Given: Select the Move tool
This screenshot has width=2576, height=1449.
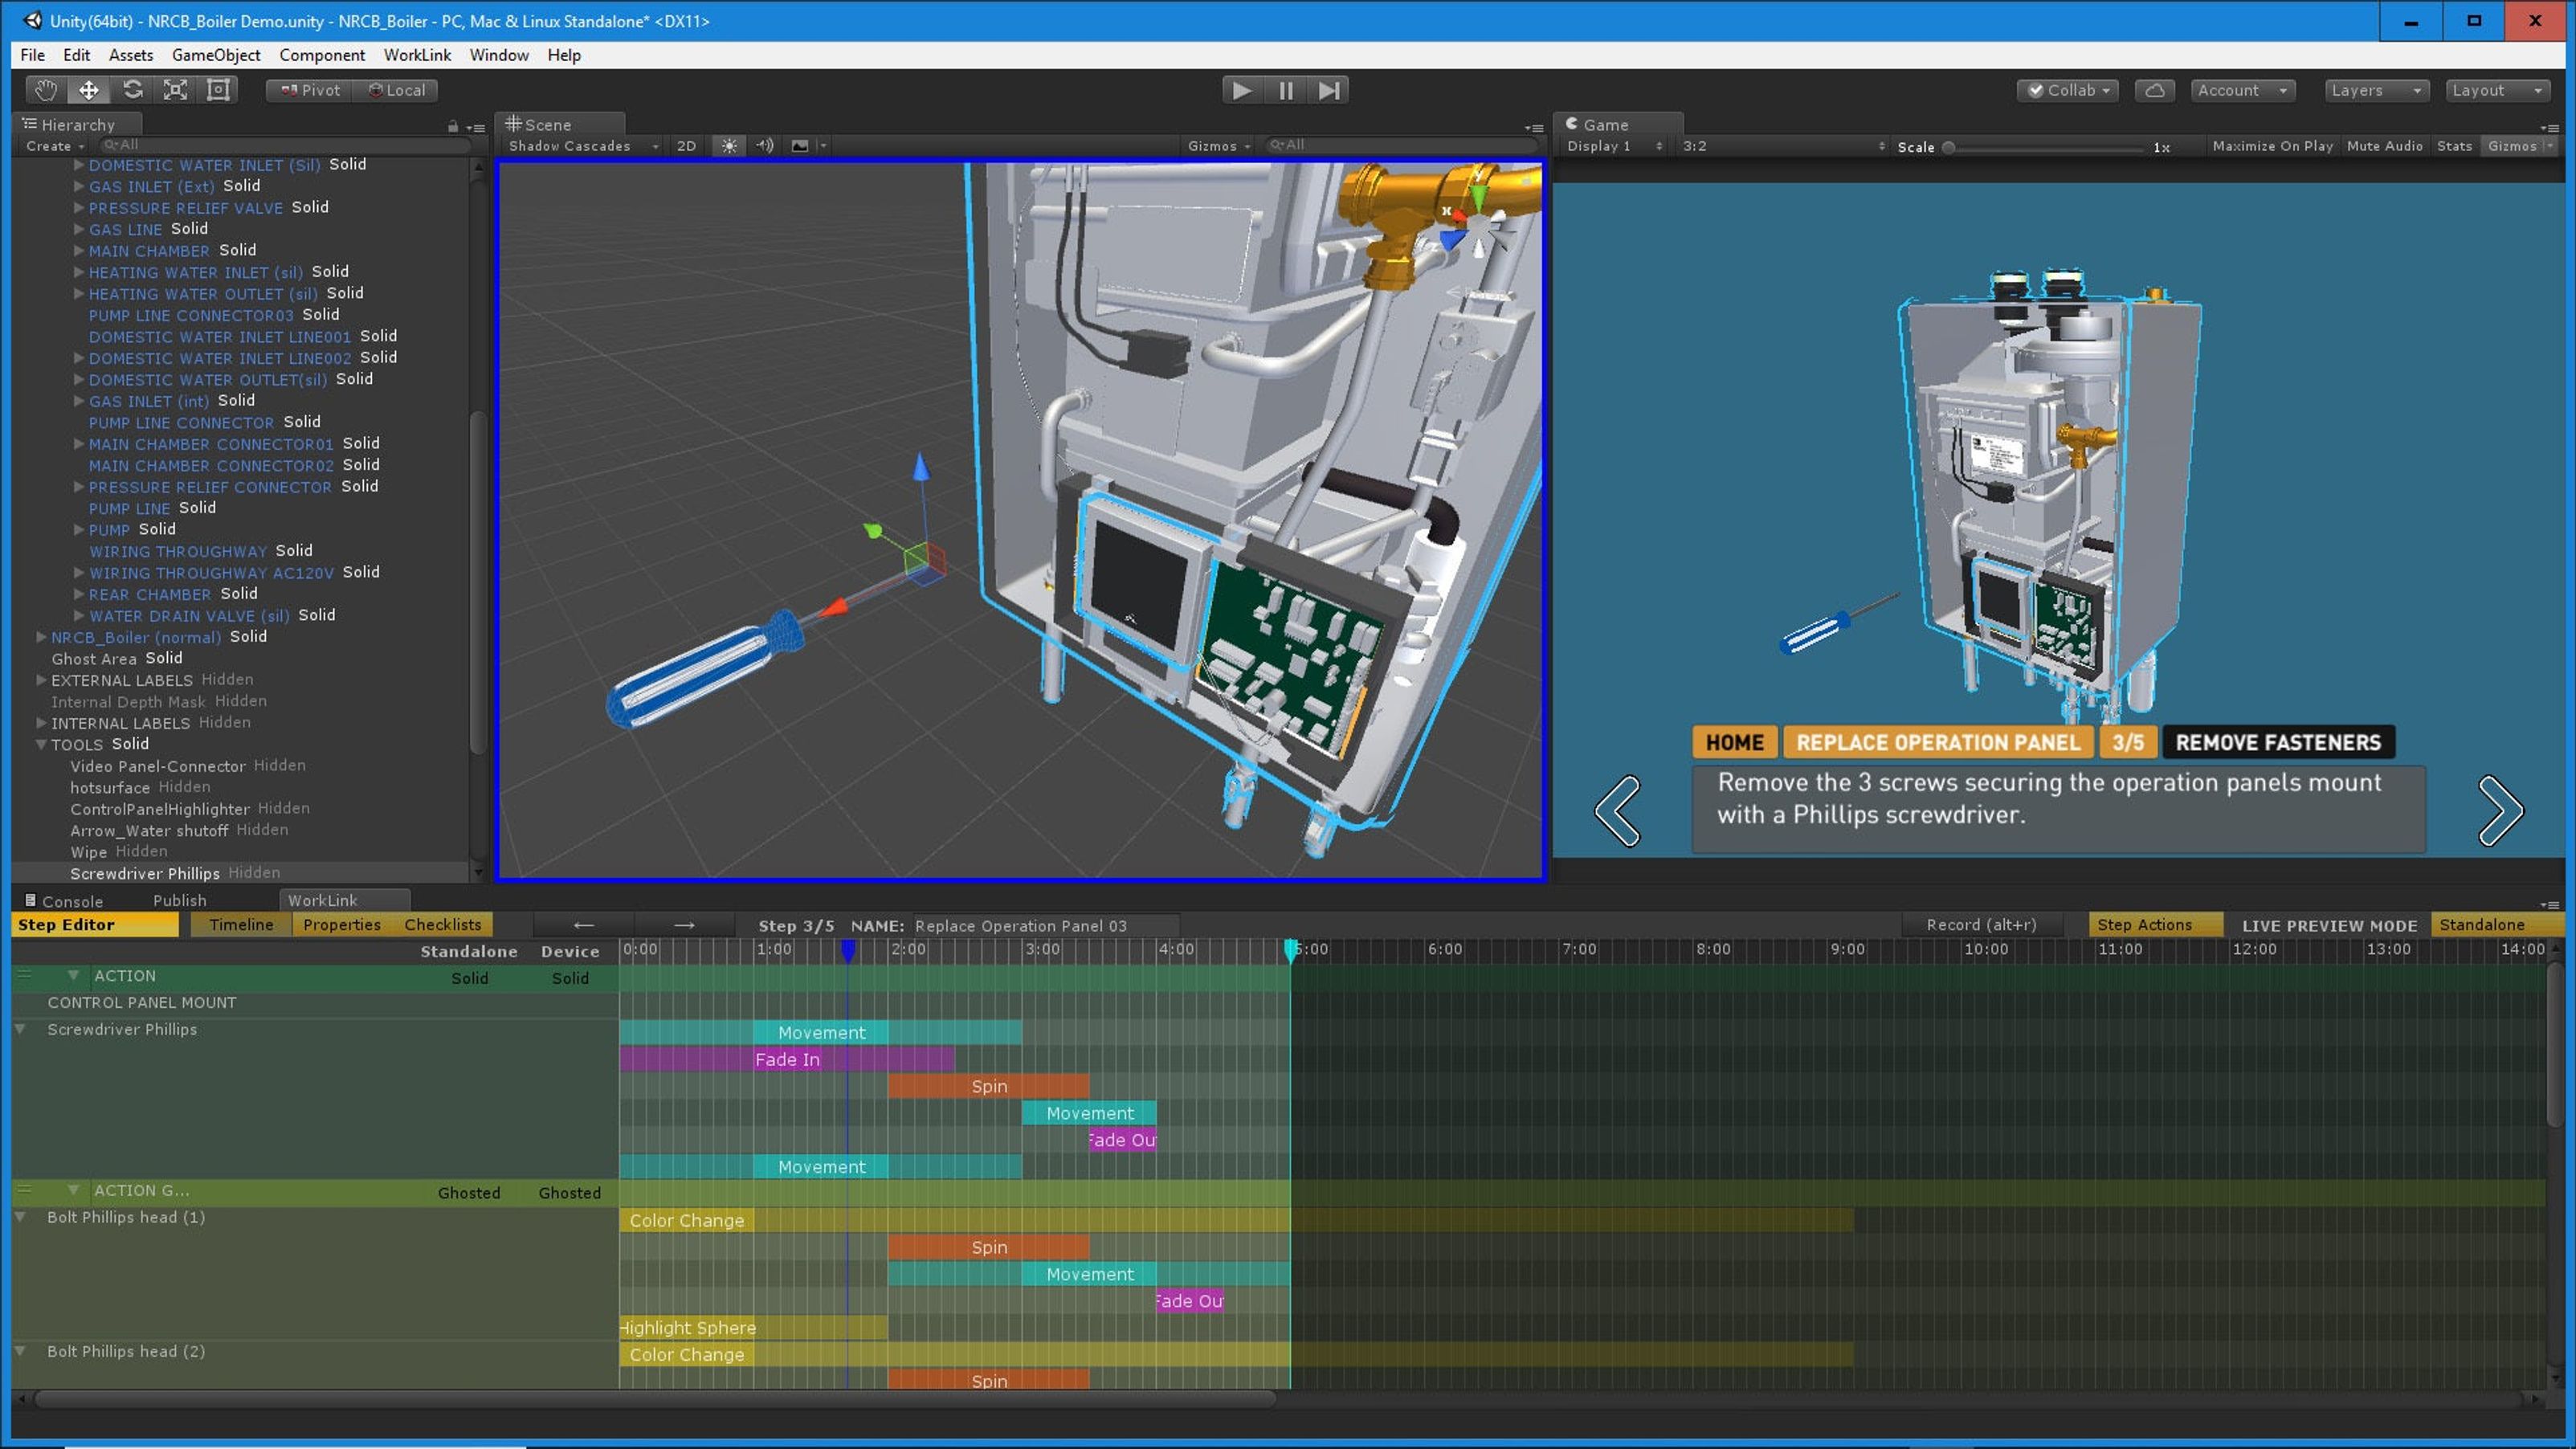Looking at the screenshot, I should click(89, 90).
